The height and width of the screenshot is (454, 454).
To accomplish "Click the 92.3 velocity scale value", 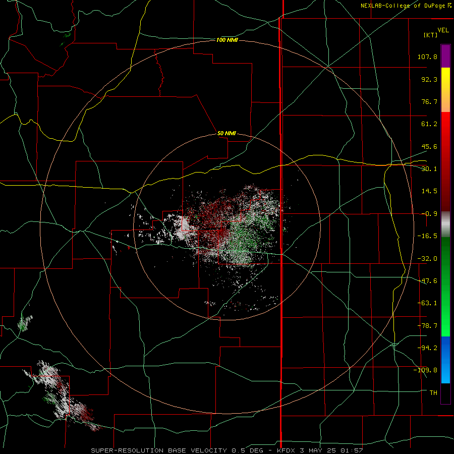I will (429, 79).
